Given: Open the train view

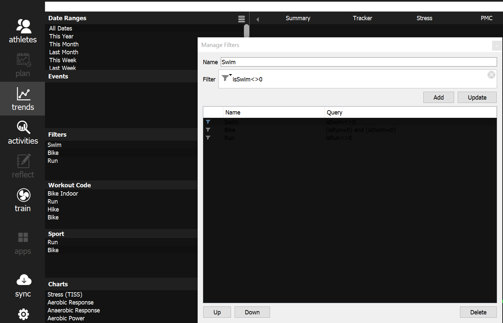Looking at the screenshot, I should 22,200.
